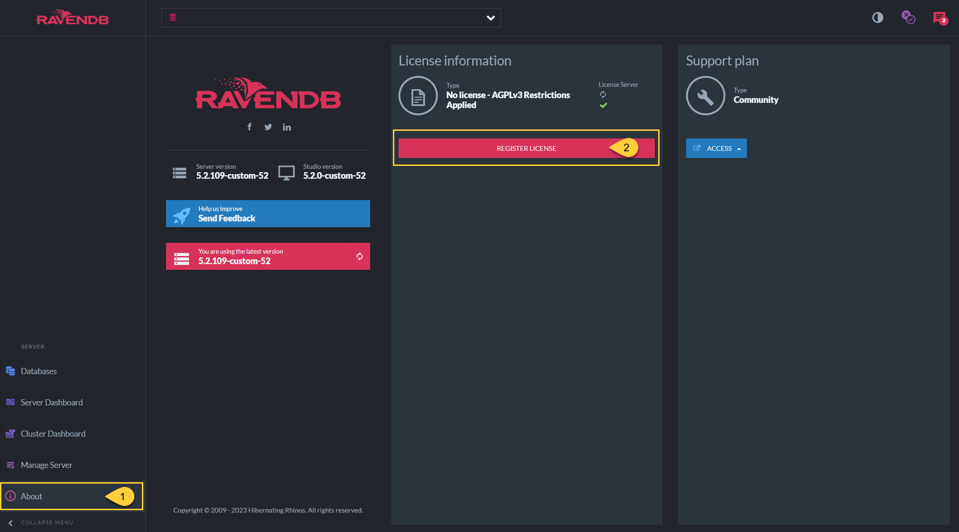Screen dimensions: 959x532
Task: Click the Hibernating Rhinos copyright text
Action: pos(268,510)
